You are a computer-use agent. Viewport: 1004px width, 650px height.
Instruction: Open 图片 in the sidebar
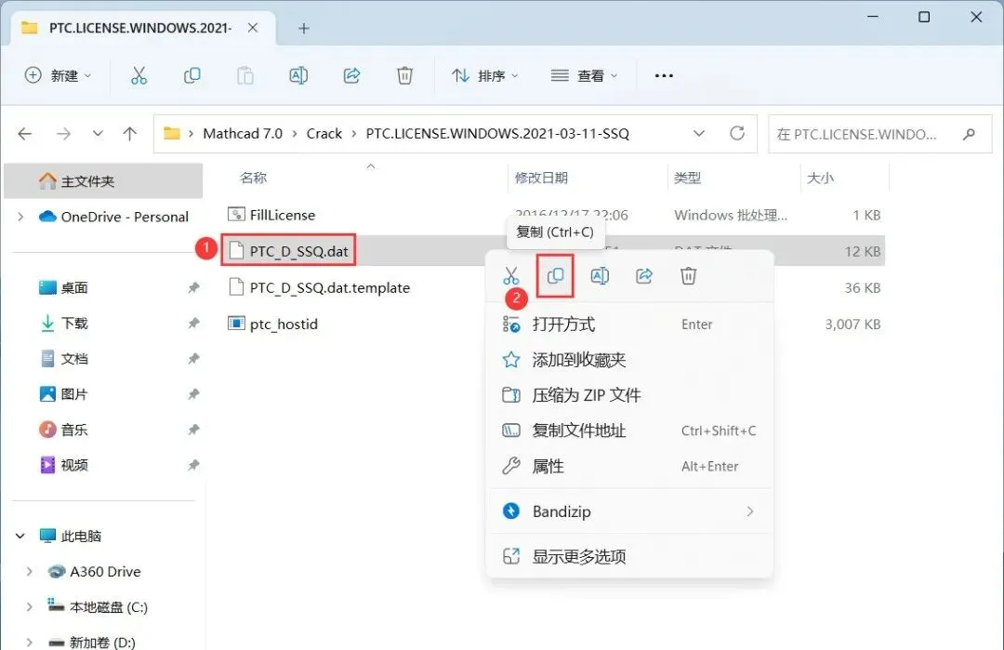pos(74,394)
